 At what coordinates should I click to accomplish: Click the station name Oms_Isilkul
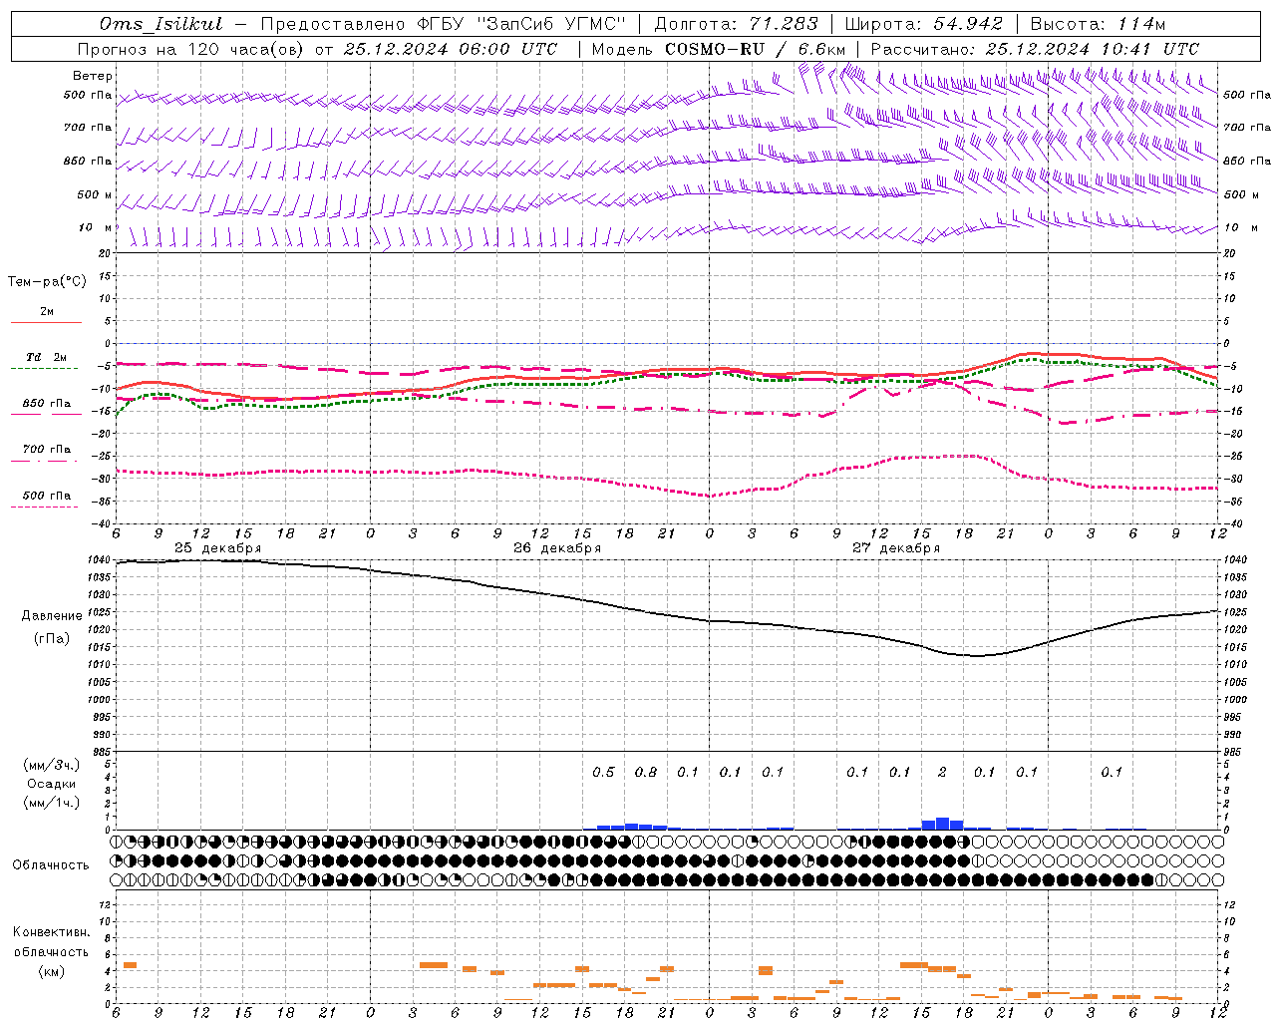pyautogui.click(x=160, y=24)
